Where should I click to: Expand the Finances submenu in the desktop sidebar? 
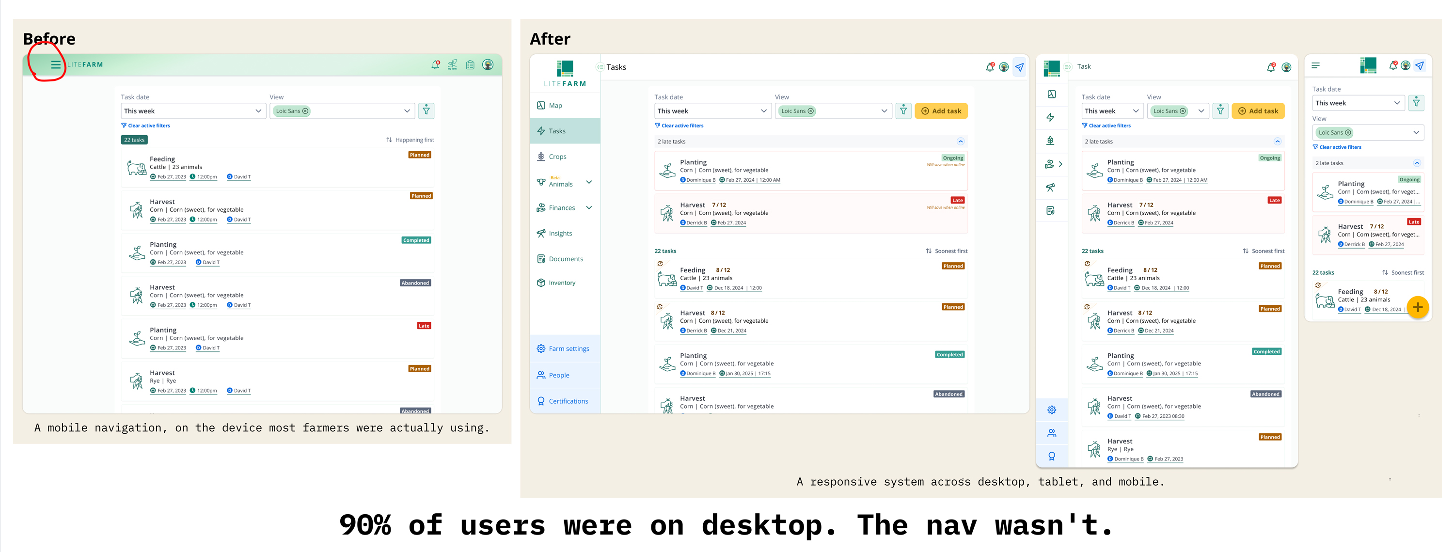[x=589, y=208]
